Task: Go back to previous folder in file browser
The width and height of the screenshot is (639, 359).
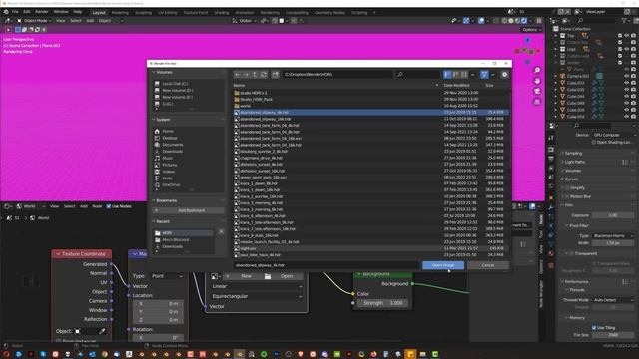Action: 238,75
